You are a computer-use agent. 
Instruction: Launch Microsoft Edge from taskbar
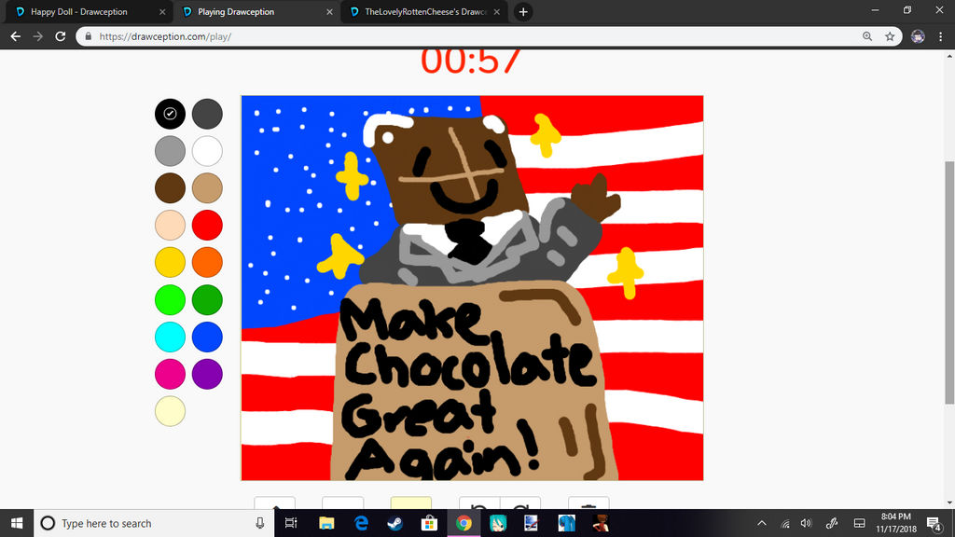[x=361, y=523]
